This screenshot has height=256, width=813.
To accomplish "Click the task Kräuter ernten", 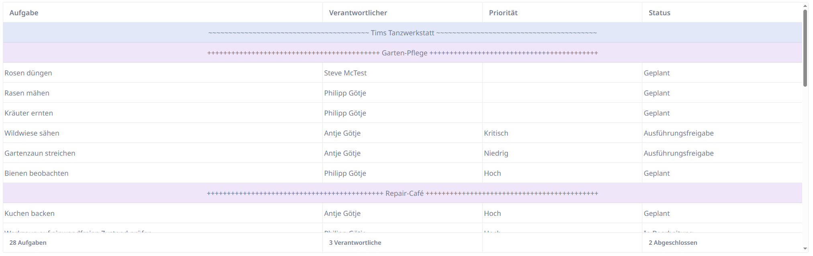I will point(29,113).
